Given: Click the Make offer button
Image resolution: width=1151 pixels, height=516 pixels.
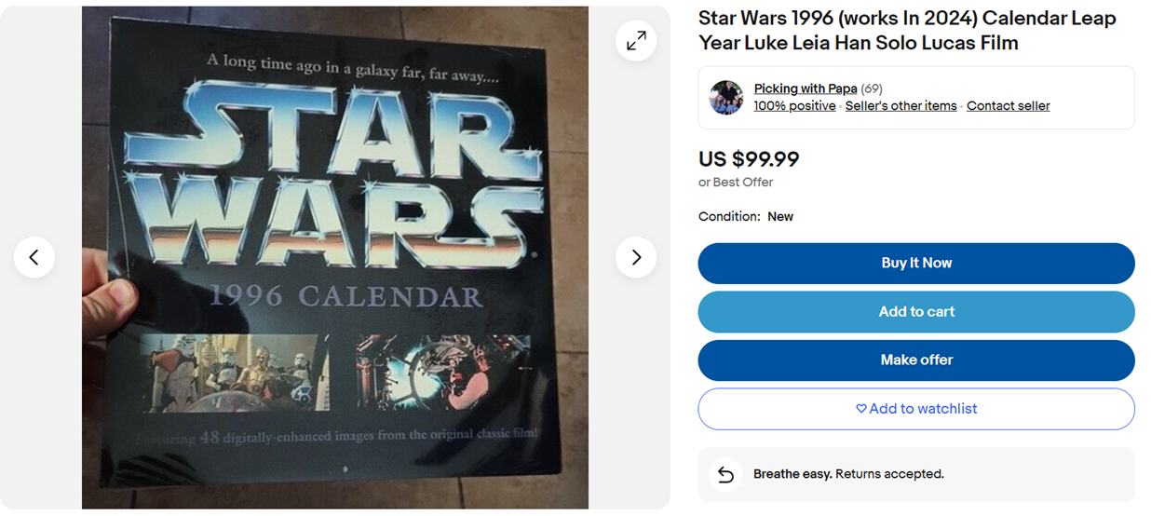Looking at the screenshot, I should point(916,360).
